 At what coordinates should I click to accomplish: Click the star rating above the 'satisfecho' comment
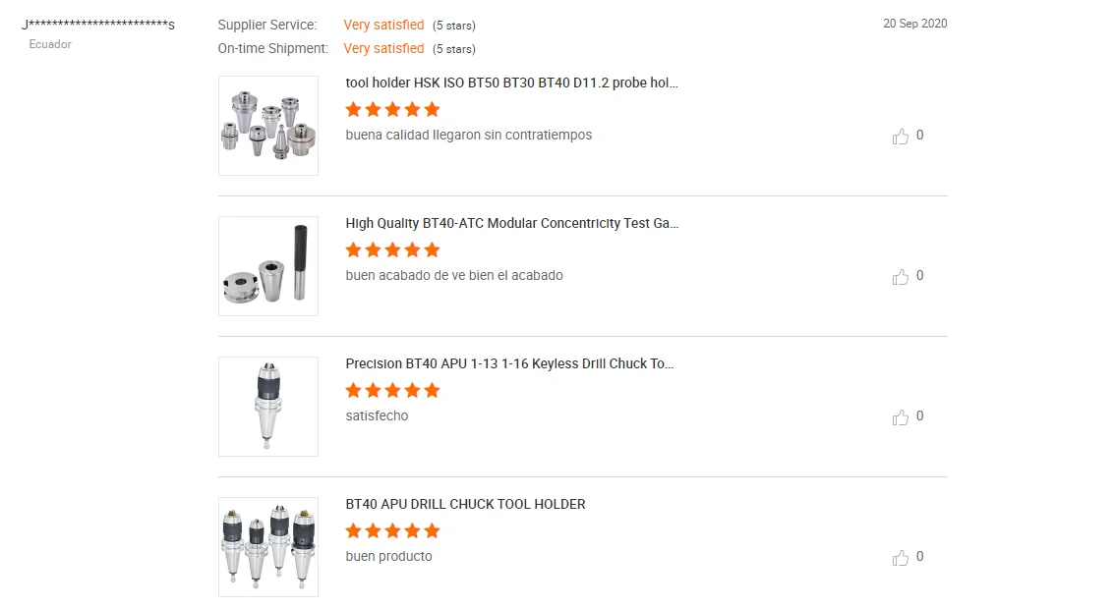click(392, 390)
